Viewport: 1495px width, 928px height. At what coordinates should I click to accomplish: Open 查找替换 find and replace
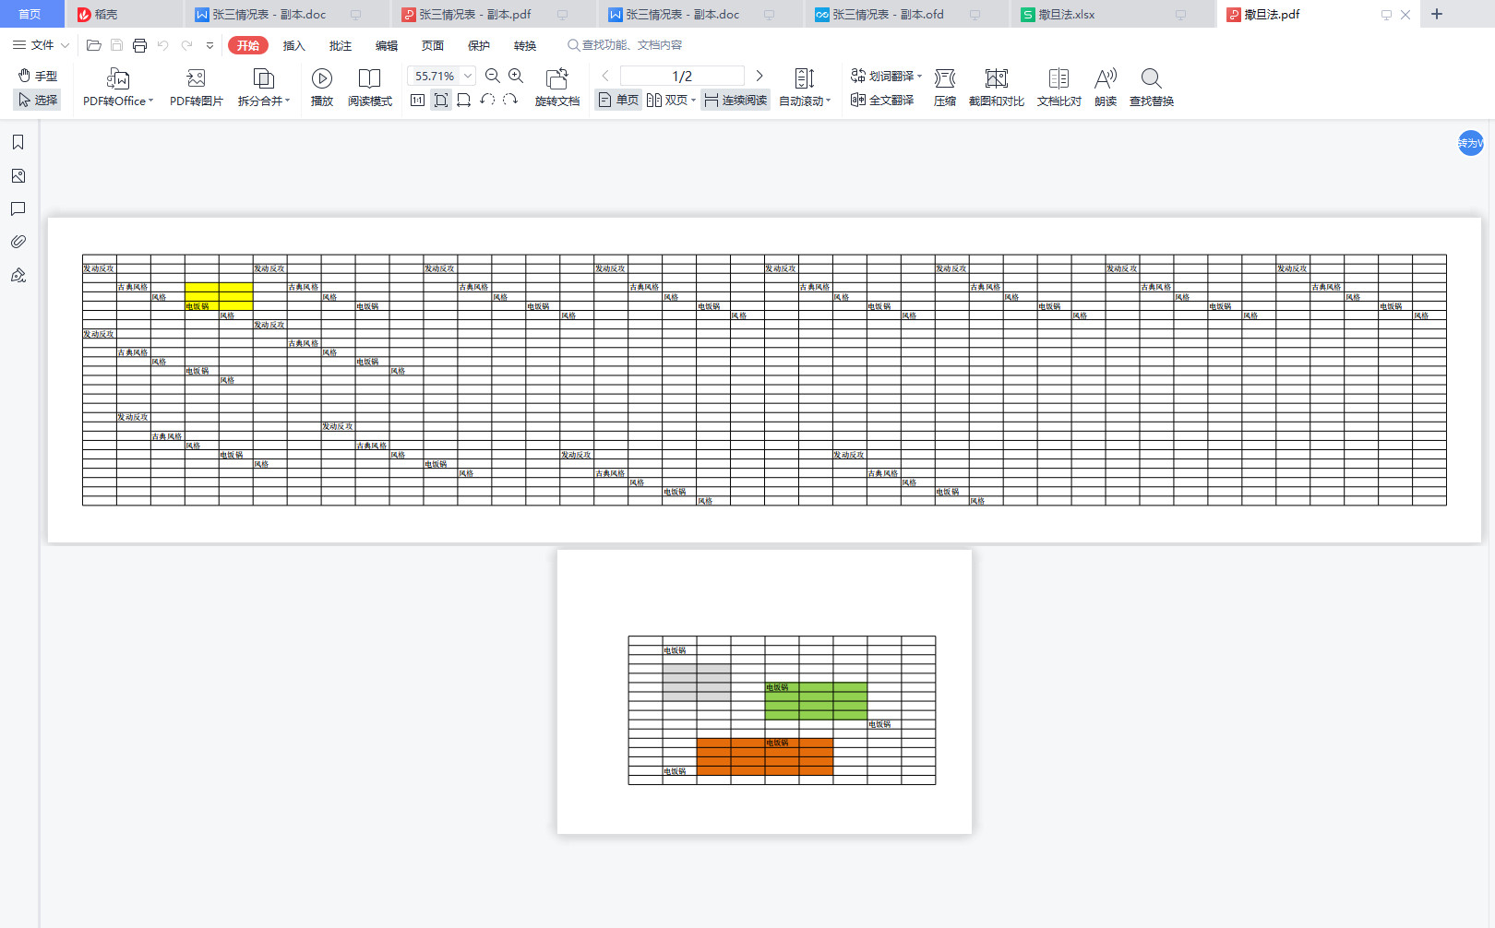pyautogui.click(x=1152, y=88)
